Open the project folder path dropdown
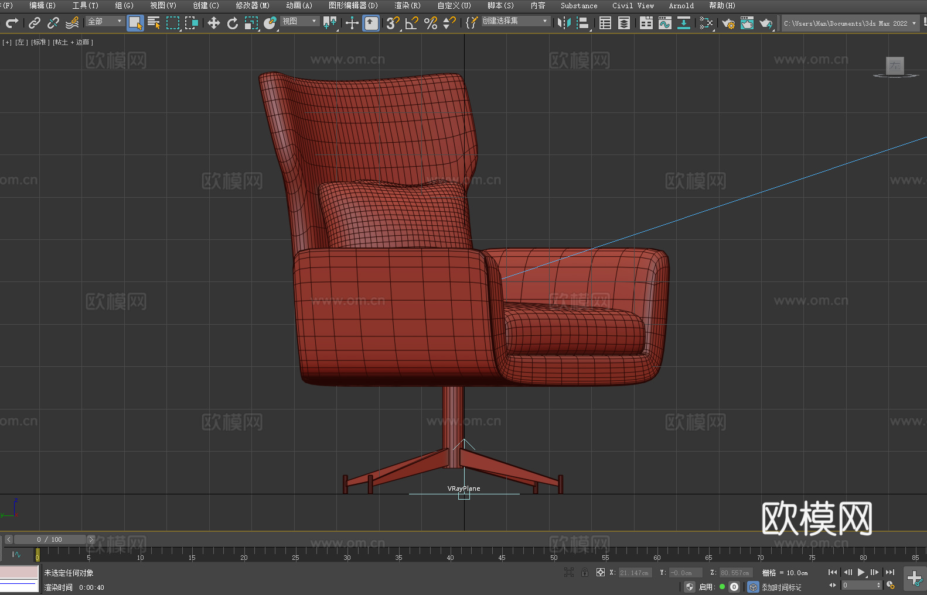 pos(850,23)
